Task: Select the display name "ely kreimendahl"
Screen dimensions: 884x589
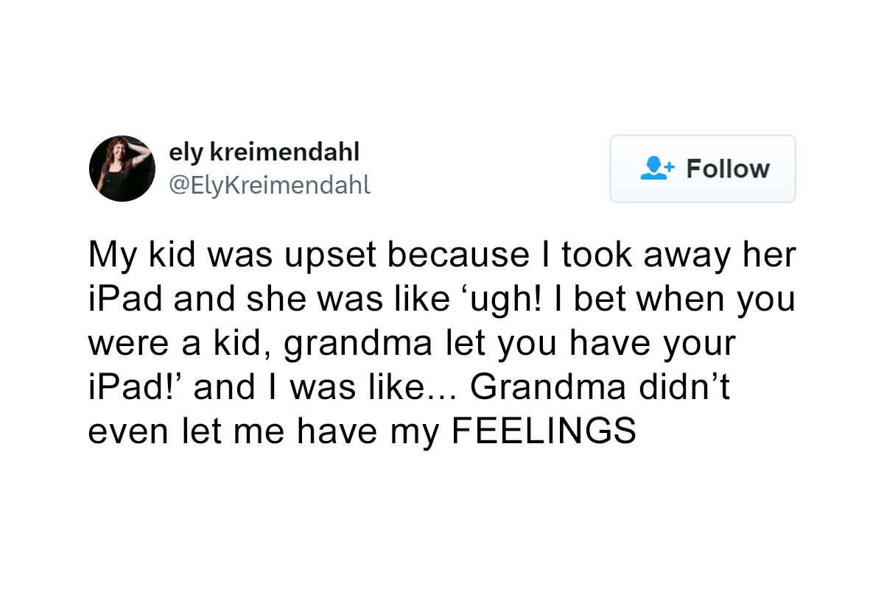Action: coord(264,152)
